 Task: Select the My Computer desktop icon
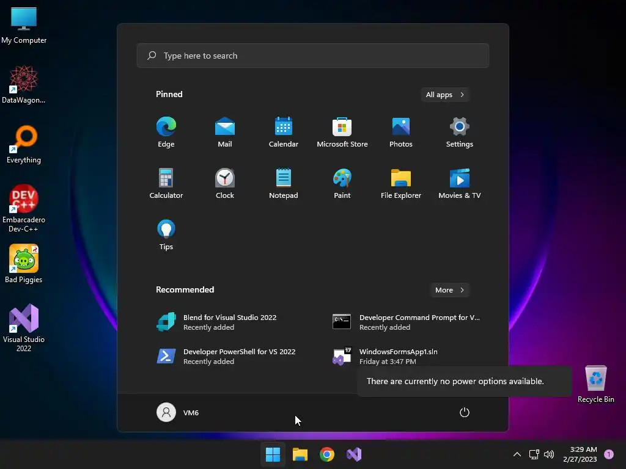tap(24, 26)
